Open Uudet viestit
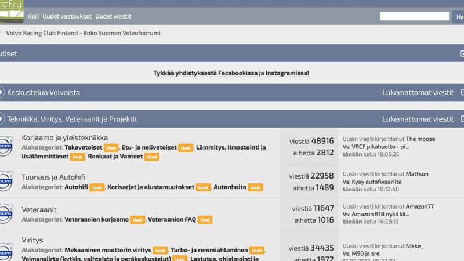The height and width of the screenshot is (261, 464). tap(113, 16)
